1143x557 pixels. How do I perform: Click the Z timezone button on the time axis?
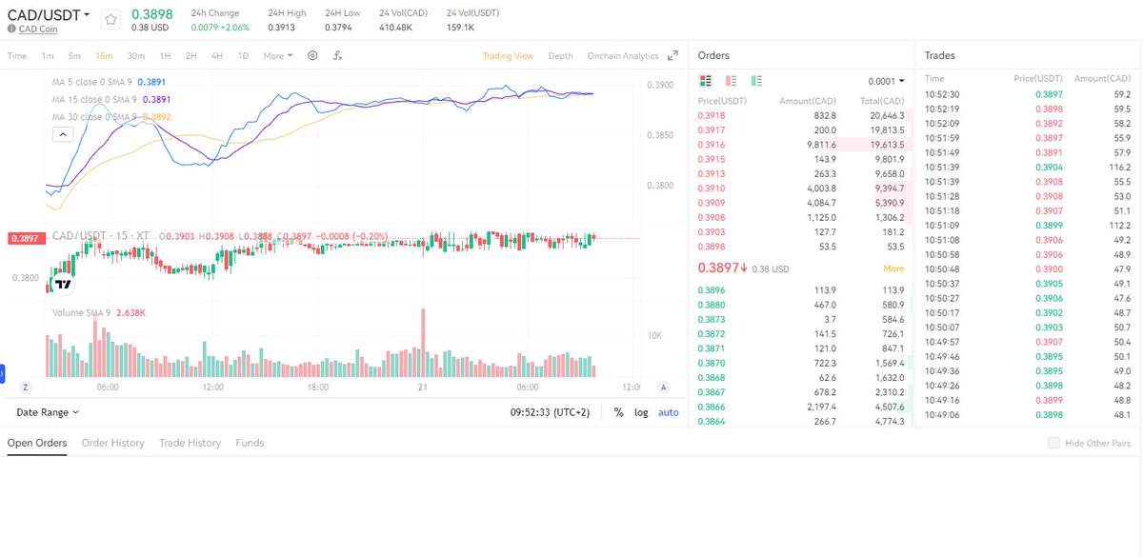(x=26, y=388)
